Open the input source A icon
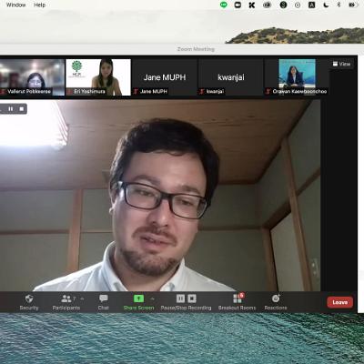Viewport: 364px width, 364px height. point(311,5)
